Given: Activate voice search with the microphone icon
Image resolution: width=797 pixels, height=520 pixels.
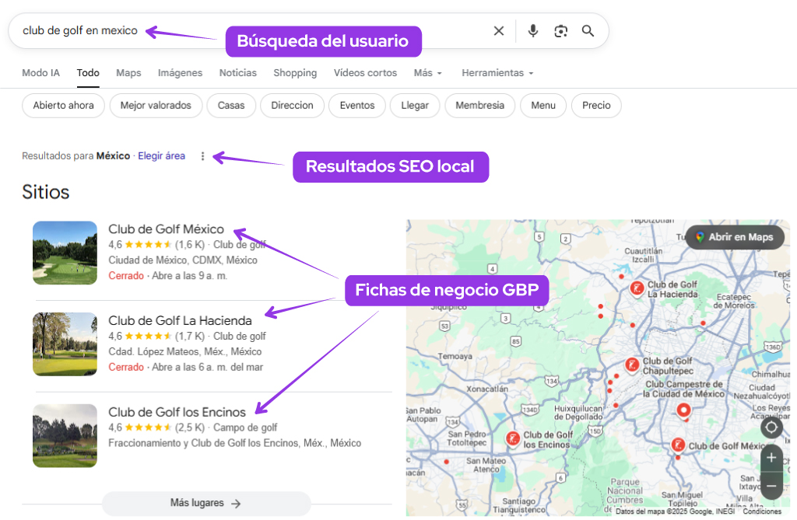Looking at the screenshot, I should (532, 30).
